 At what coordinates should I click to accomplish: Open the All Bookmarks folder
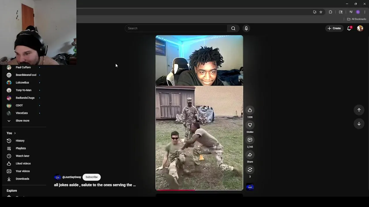(x=357, y=19)
